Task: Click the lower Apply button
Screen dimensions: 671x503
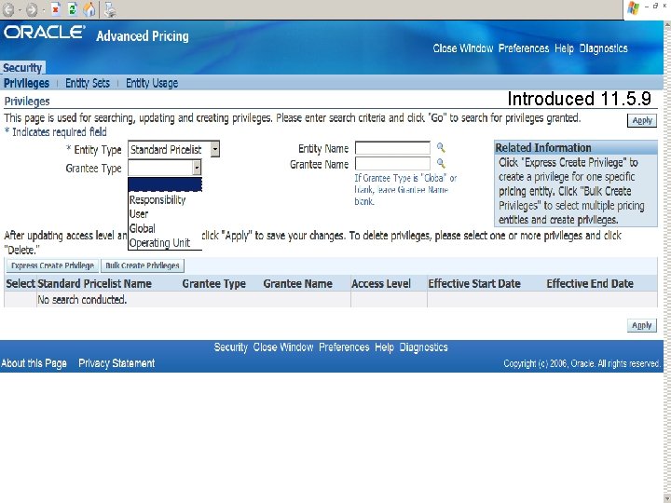Action: [642, 325]
